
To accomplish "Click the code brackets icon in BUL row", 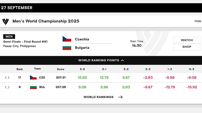I will (7, 87).
